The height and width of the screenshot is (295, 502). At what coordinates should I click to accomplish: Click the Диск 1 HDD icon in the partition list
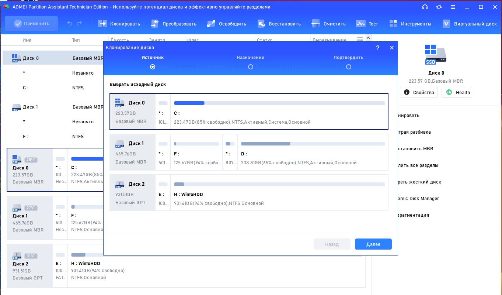tap(16, 107)
